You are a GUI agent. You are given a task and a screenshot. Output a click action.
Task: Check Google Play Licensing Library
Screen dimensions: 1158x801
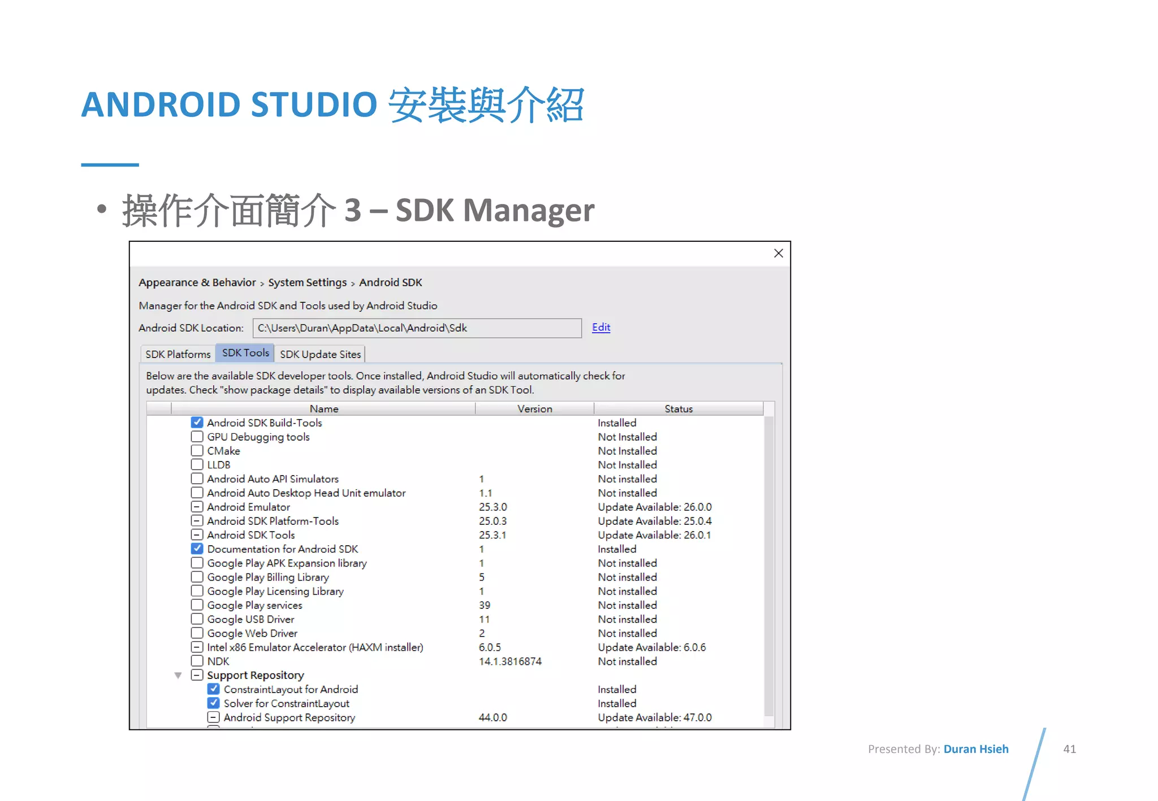[x=197, y=591]
